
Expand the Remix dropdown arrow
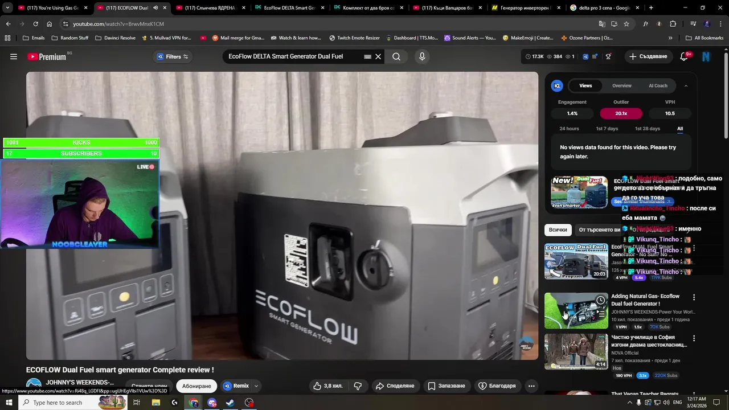pyautogui.click(x=256, y=386)
